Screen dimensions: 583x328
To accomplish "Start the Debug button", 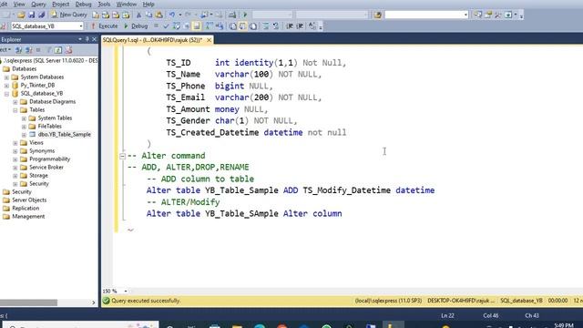I will (x=136, y=26).
